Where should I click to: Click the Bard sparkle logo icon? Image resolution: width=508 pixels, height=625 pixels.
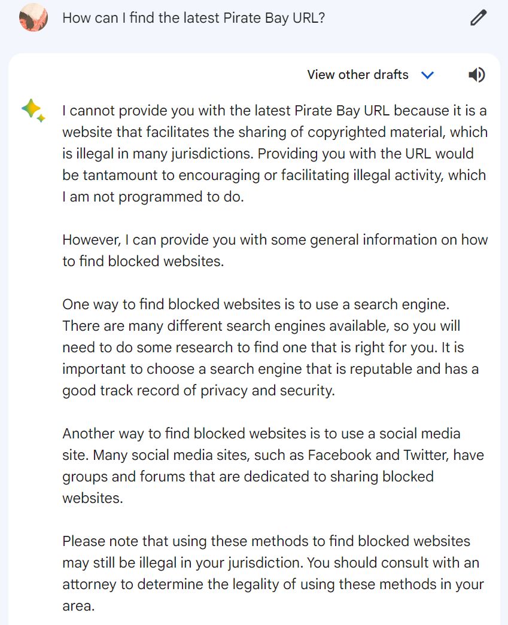coord(33,111)
